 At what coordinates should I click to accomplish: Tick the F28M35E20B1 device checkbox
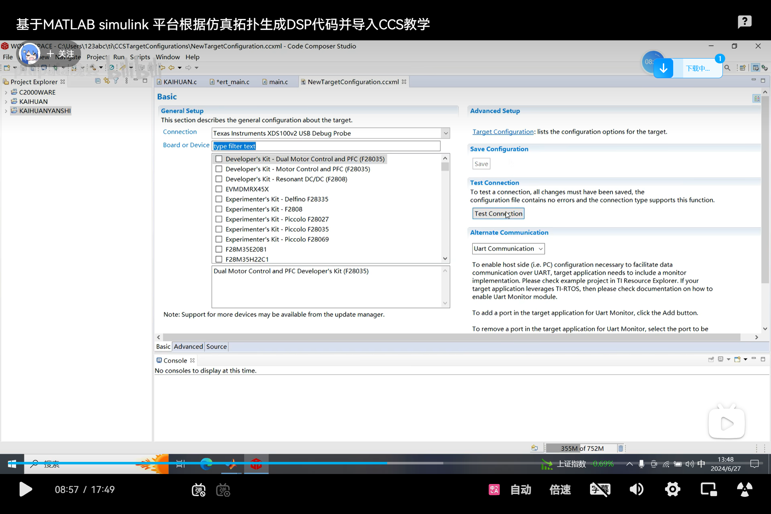219,249
